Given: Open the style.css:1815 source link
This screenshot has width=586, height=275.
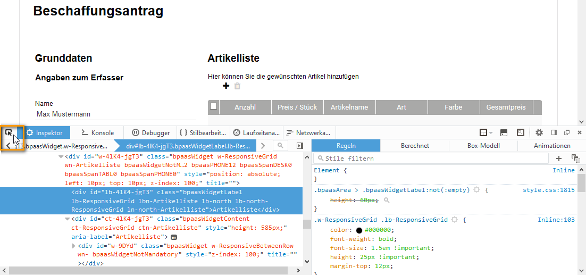Looking at the screenshot, I should (x=548, y=189).
